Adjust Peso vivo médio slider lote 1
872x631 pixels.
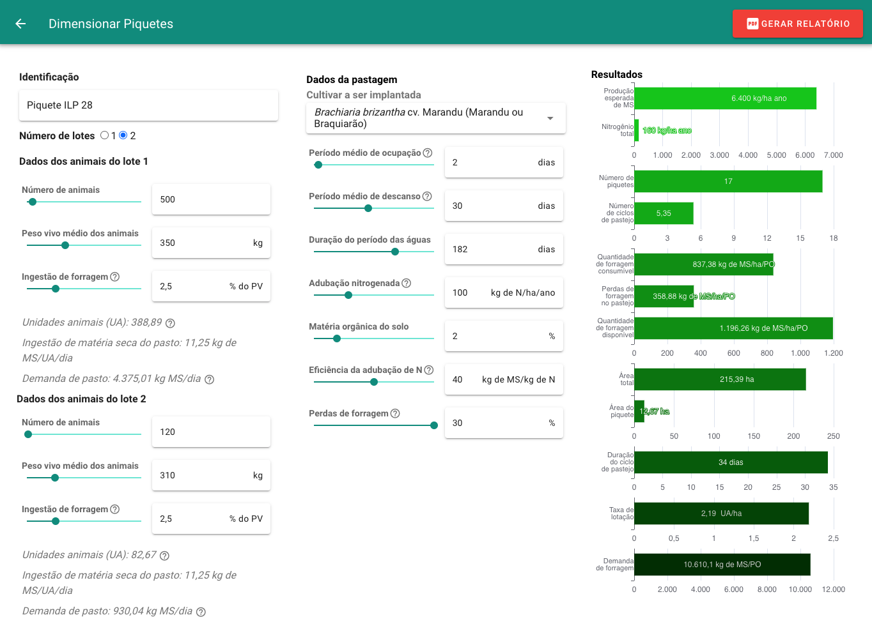click(84, 245)
